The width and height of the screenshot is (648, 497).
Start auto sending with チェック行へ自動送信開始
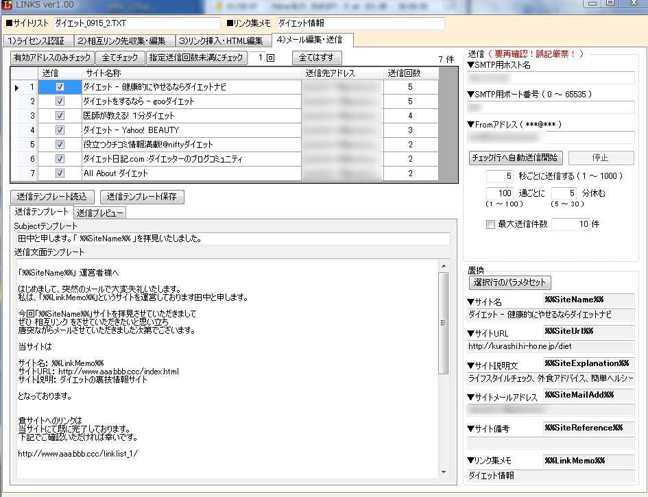(x=516, y=158)
